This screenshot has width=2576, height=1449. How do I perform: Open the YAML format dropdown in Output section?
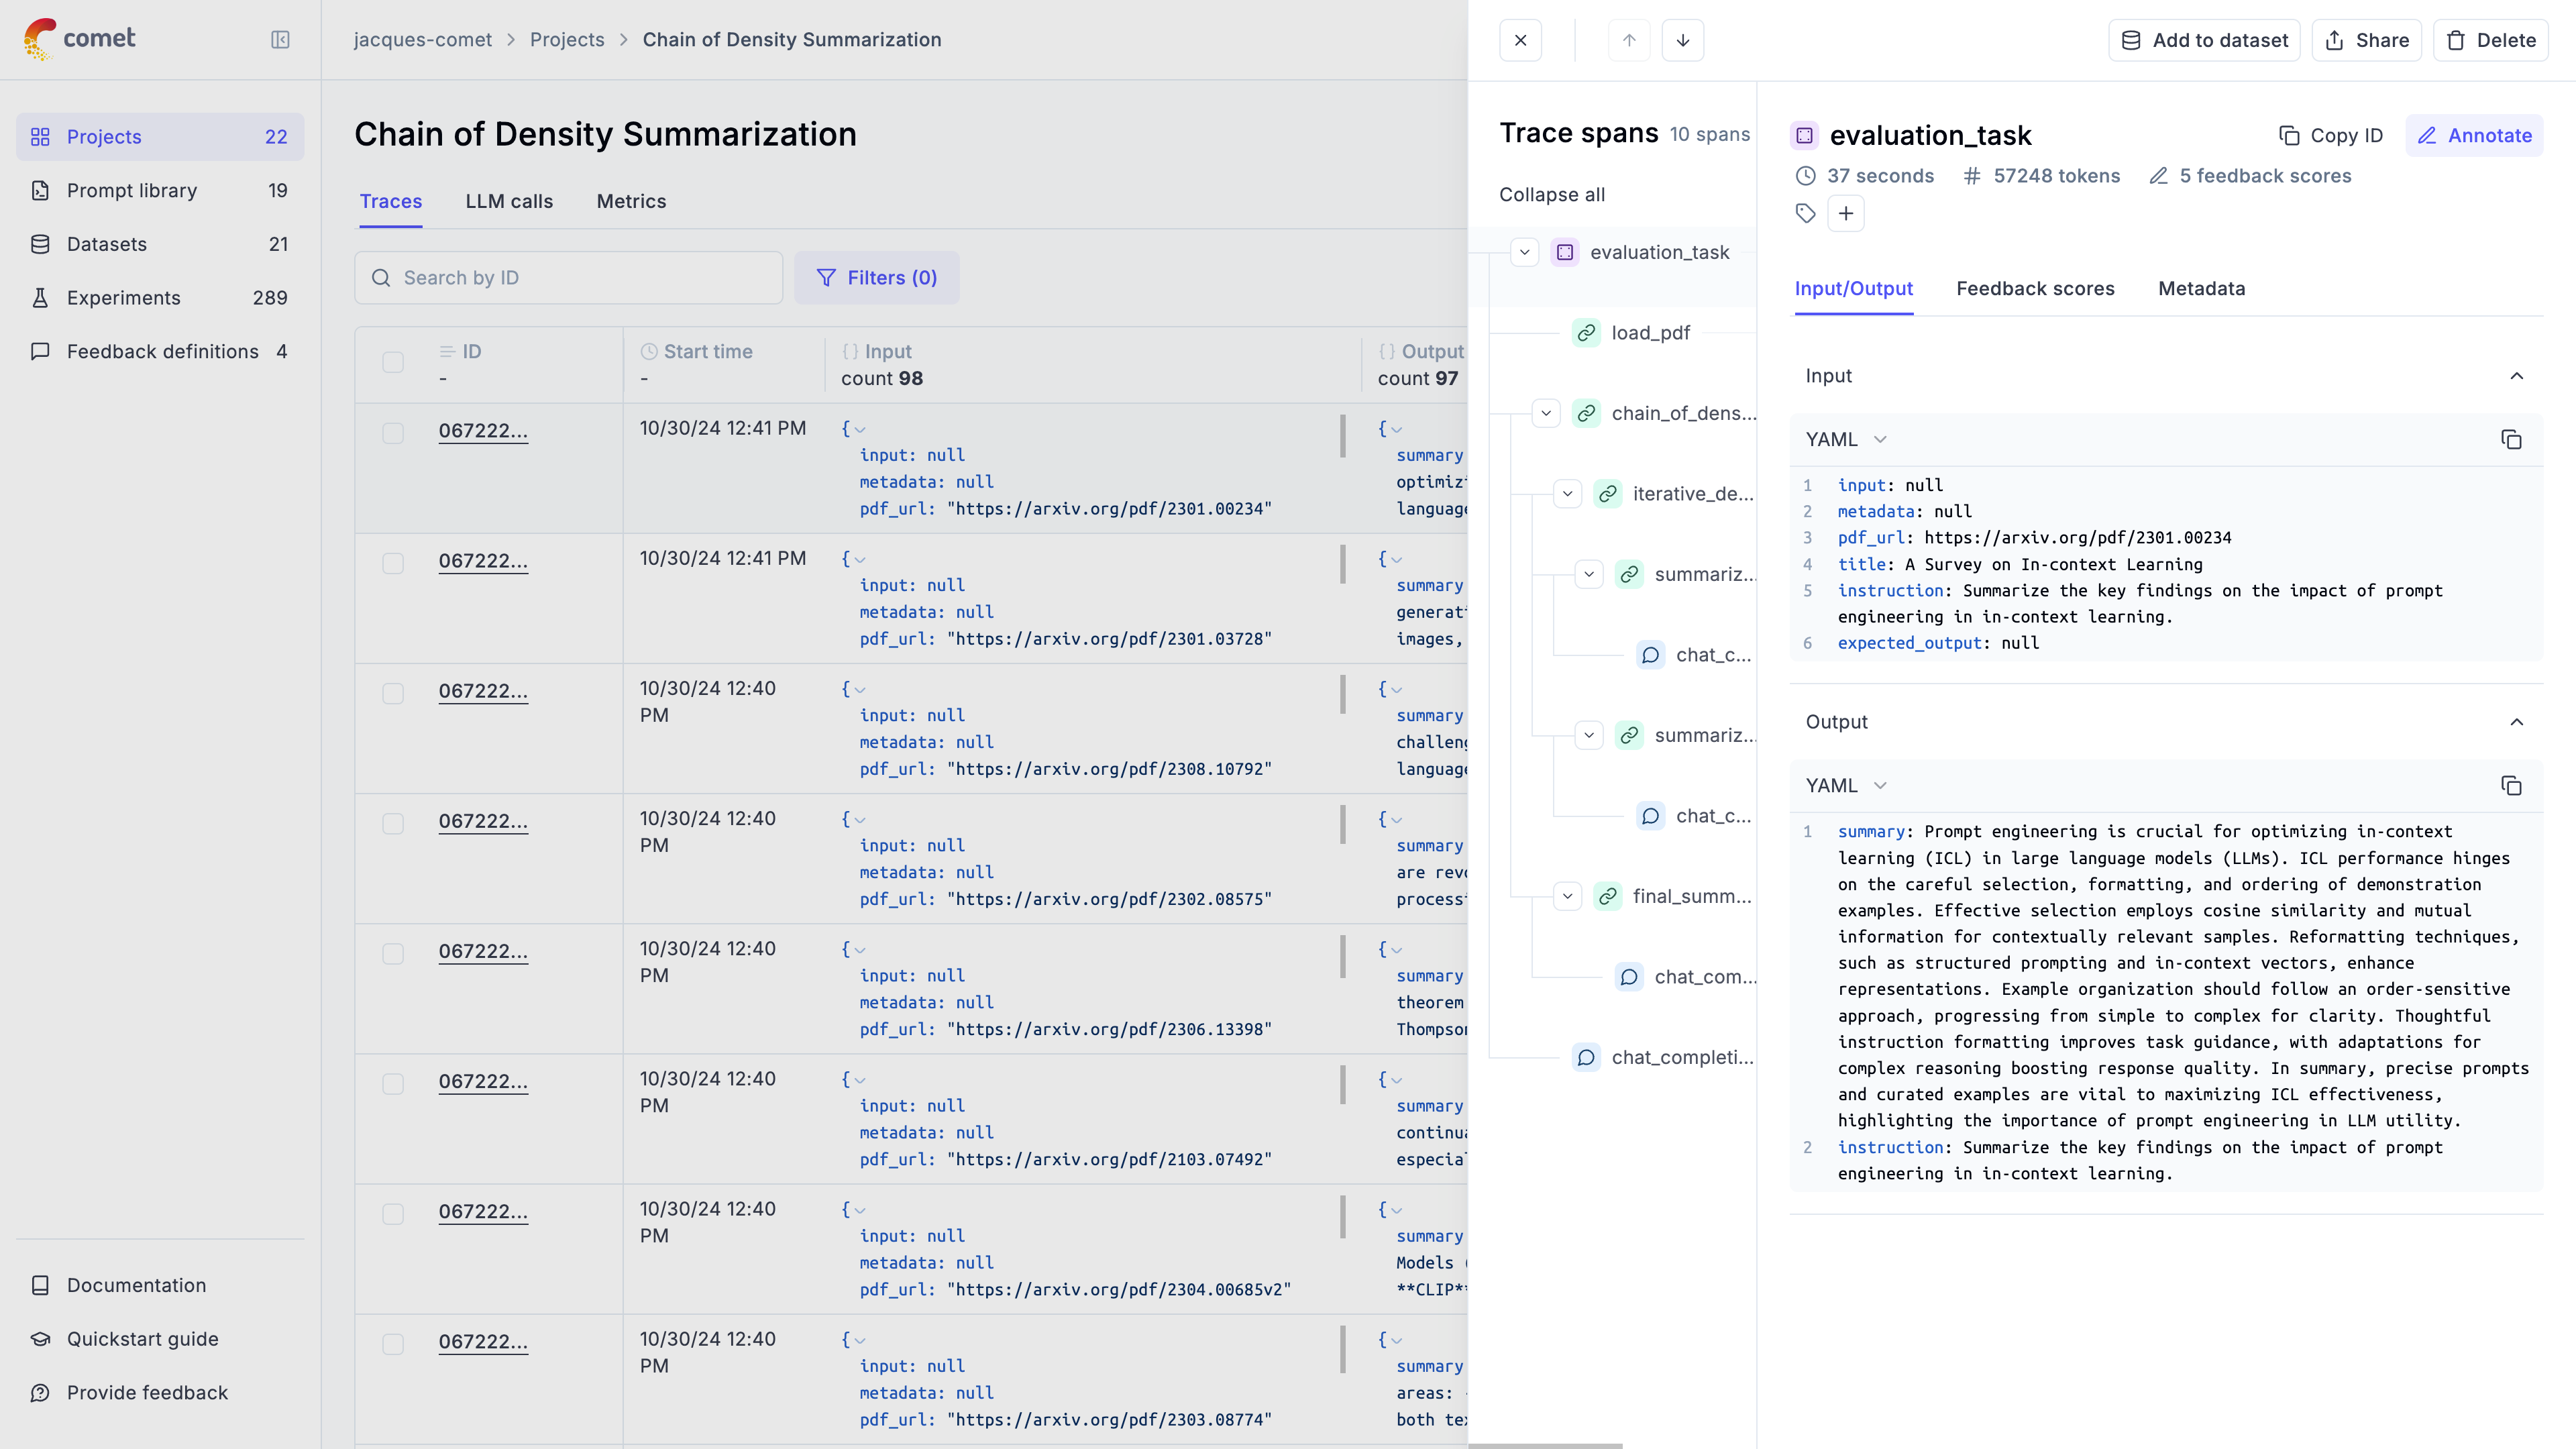(1845, 786)
